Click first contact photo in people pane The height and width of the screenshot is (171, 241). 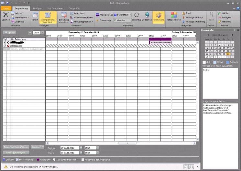point(186,167)
